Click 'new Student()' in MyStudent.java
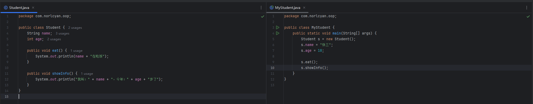This screenshot has height=104, width=533. (x=340, y=39)
